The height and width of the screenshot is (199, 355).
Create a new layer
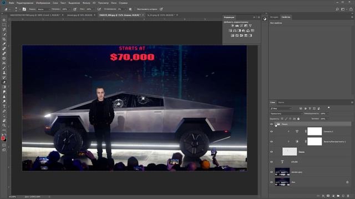coord(343,196)
